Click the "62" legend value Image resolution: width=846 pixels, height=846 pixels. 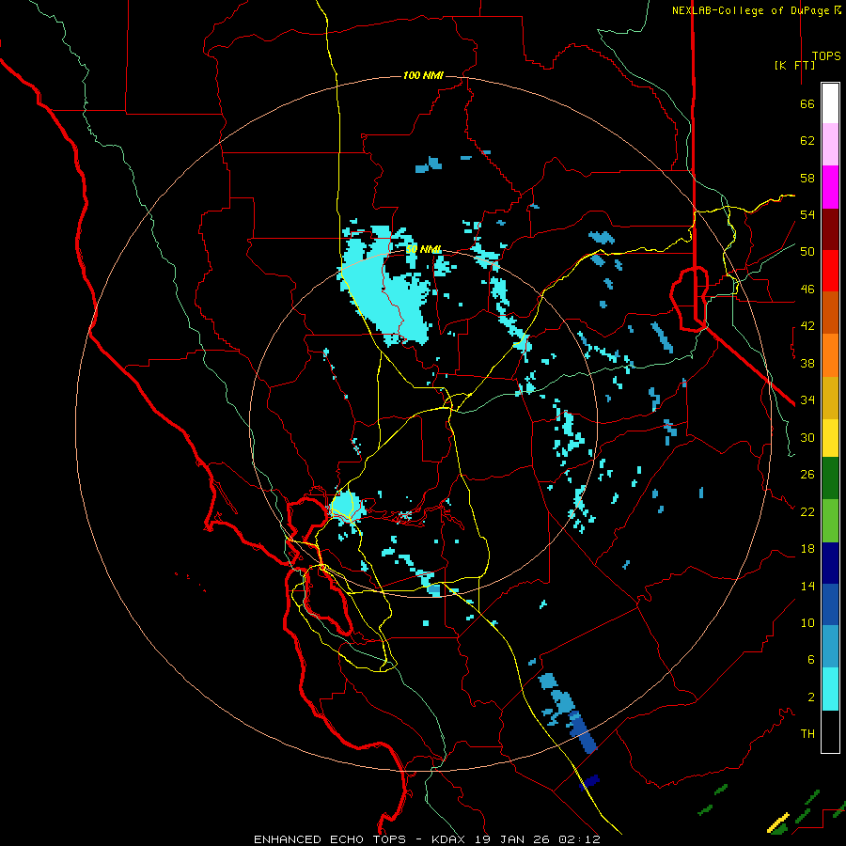point(807,141)
